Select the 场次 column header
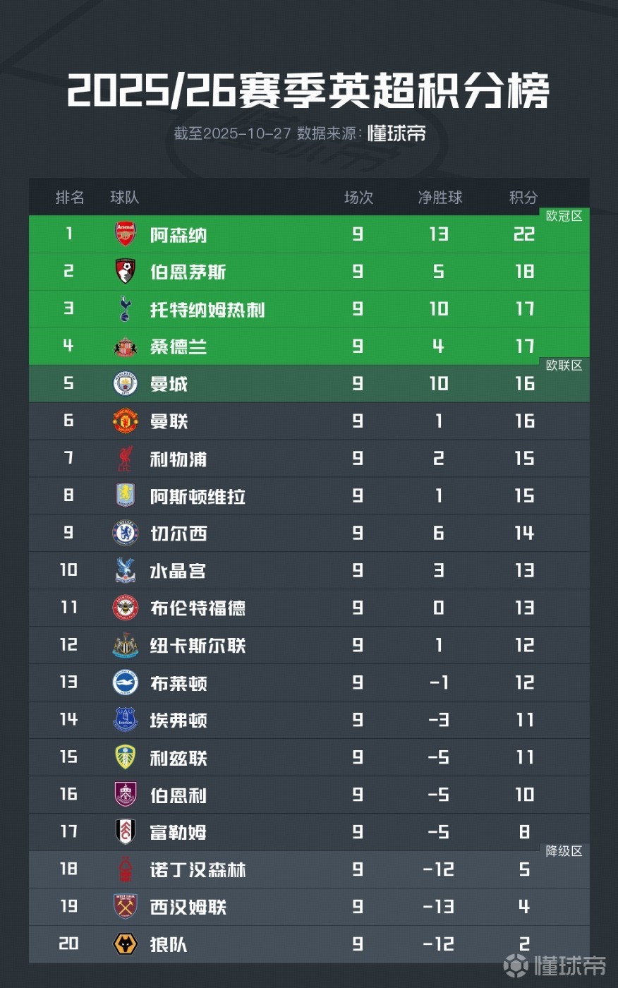This screenshot has height=988, width=618. pos(358,198)
